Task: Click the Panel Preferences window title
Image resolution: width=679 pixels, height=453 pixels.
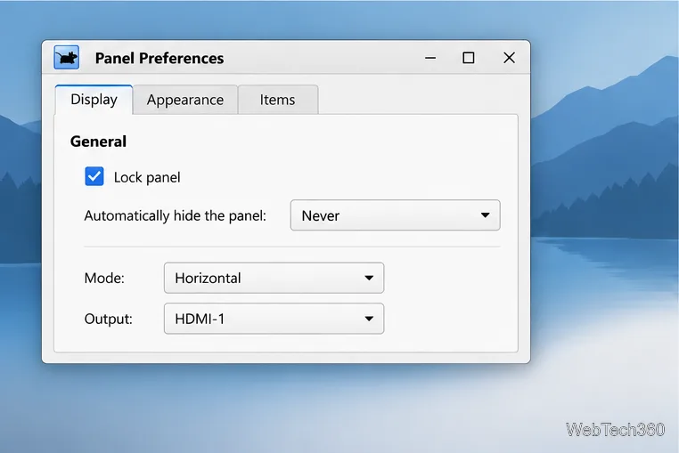Action: [x=160, y=58]
